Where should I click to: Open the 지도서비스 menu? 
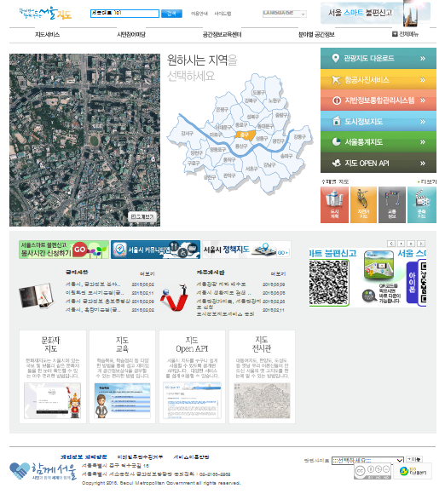[x=47, y=34]
